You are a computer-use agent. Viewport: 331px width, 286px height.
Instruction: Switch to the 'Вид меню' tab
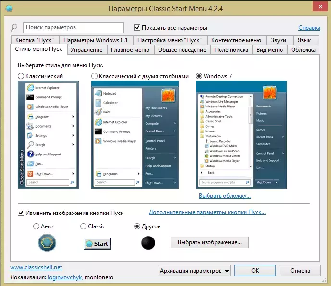270,50
